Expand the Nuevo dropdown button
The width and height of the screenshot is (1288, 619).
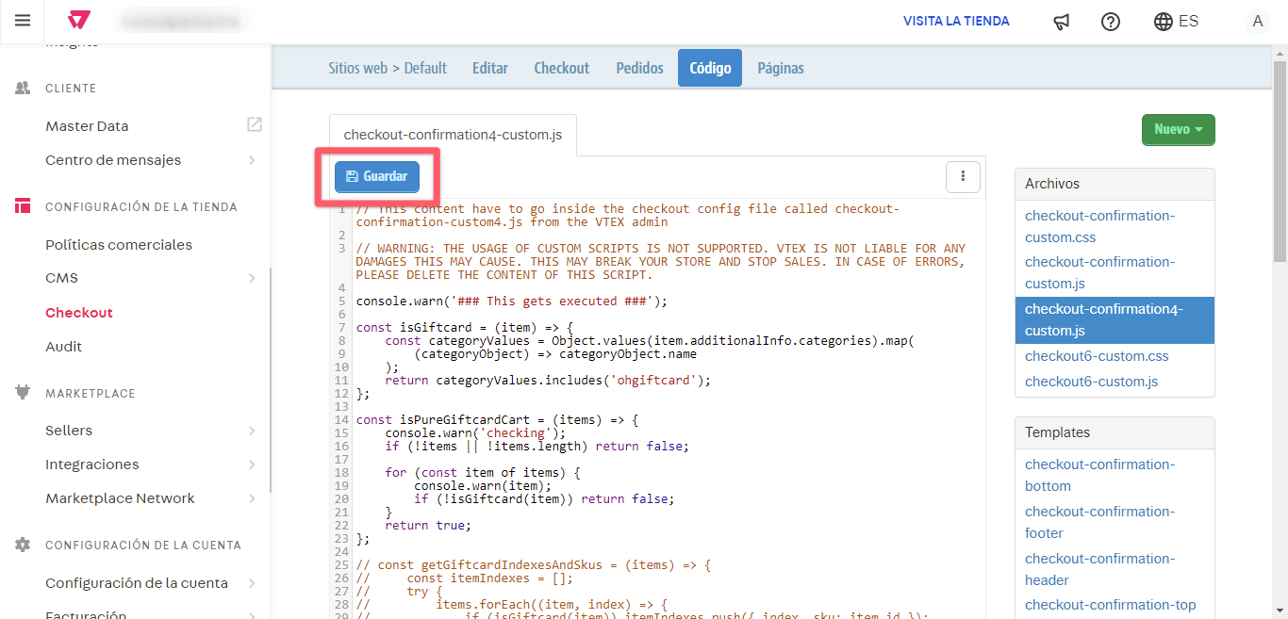[1178, 130]
